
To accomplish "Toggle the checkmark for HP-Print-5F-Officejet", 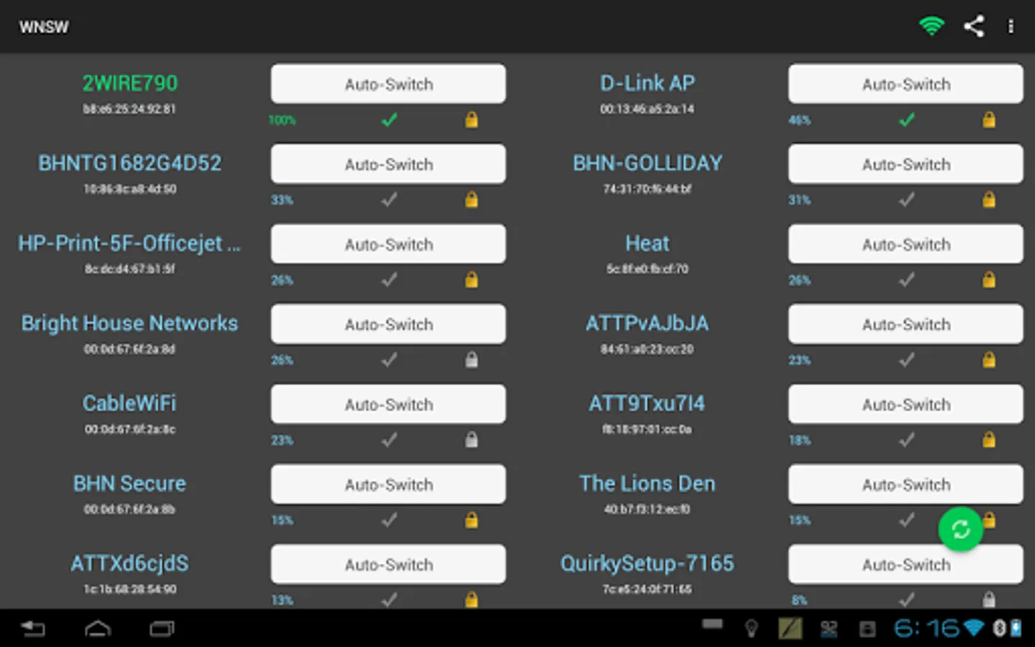I will point(389,280).
